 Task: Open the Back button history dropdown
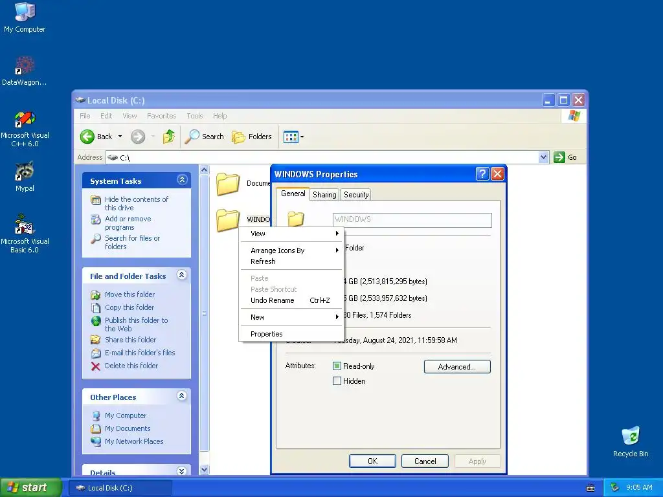(x=120, y=137)
